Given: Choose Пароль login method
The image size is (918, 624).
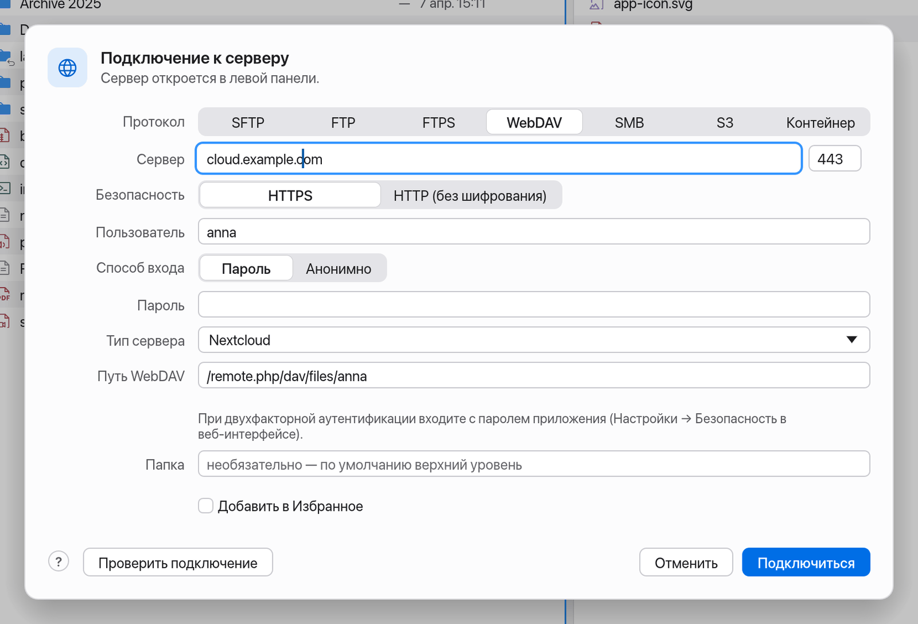Looking at the screenshot, I should point(246,268).
